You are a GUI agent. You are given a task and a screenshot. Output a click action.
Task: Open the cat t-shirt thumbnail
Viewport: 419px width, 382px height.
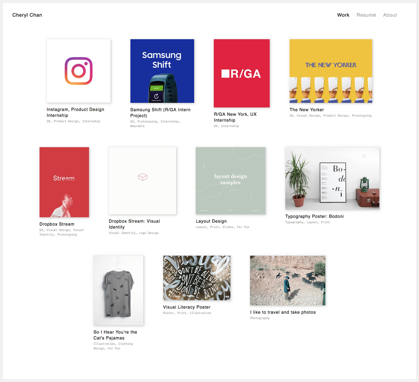tap(118, 290)
